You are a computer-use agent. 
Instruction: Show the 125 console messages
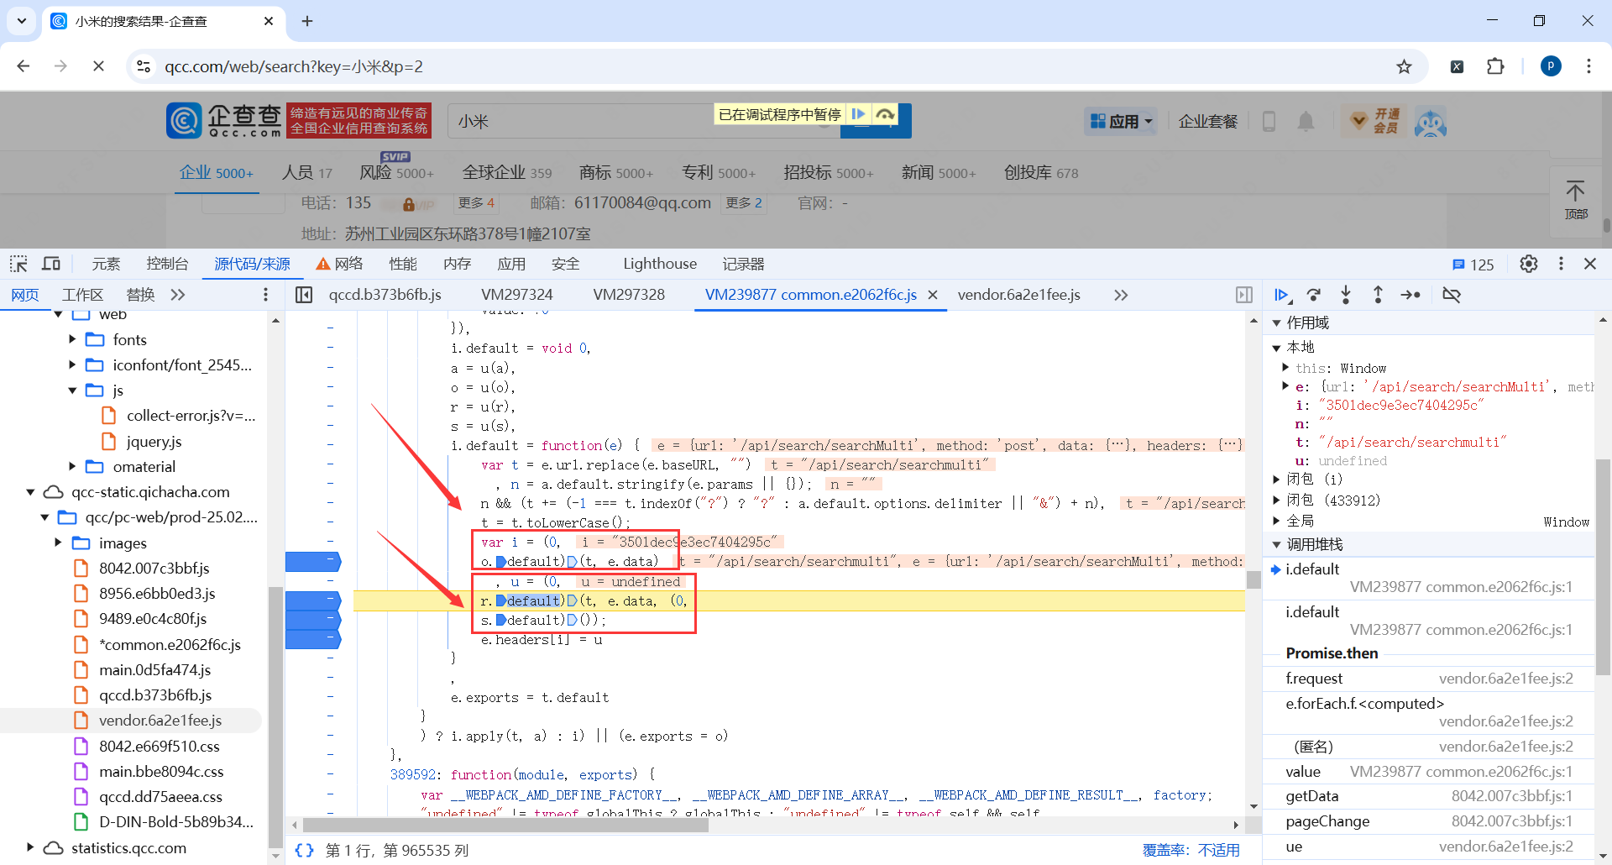point(1473,265)
